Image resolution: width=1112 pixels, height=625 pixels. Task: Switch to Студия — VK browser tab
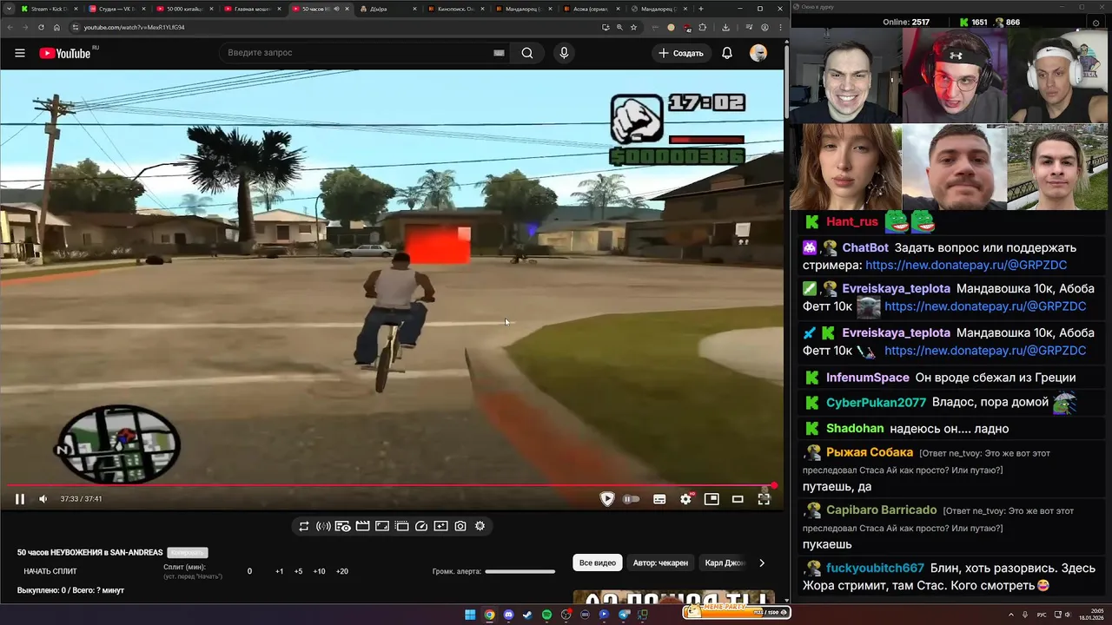click(116, 9)
